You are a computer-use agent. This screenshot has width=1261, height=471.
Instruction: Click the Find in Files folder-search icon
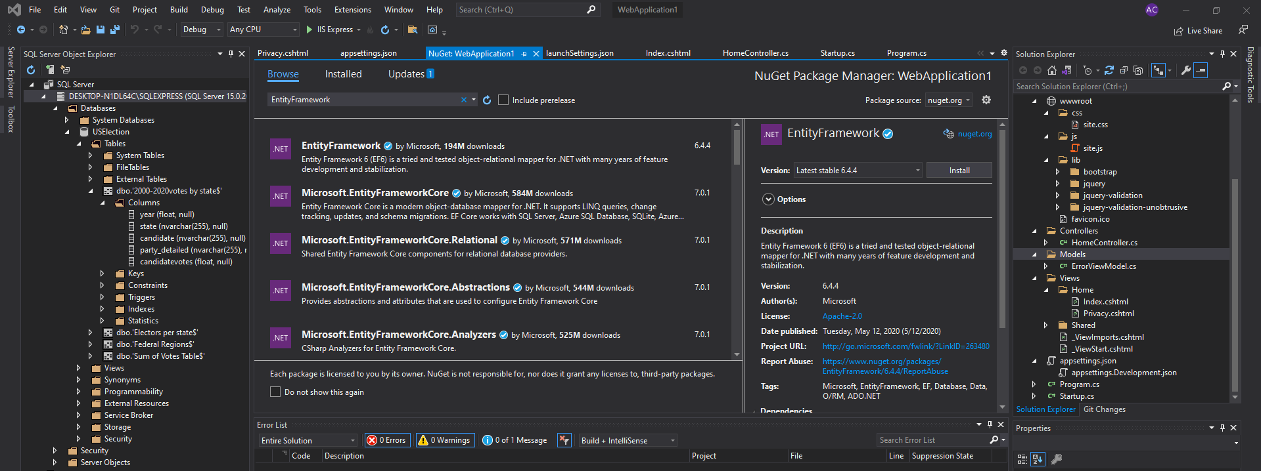click(412, 30)
